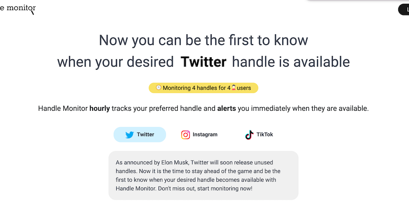Click the bold word 'hourly'
This screenshot has width=409, height=204.
click(x=99, y=108)
